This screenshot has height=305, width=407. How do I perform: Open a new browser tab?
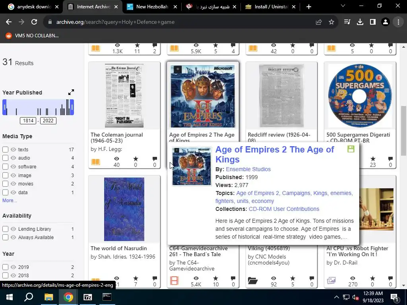click(x=308, y=7)
